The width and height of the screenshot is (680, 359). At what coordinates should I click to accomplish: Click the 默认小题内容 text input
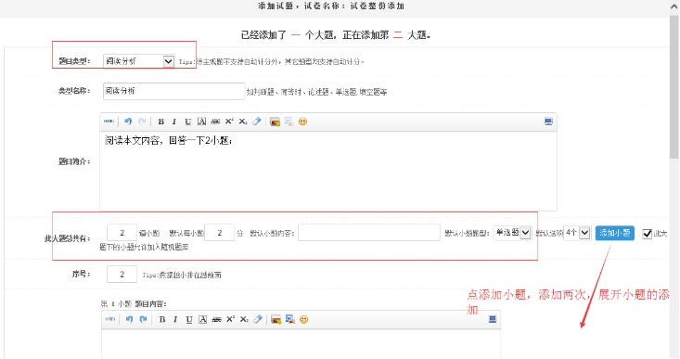click(x=369, y=233)
